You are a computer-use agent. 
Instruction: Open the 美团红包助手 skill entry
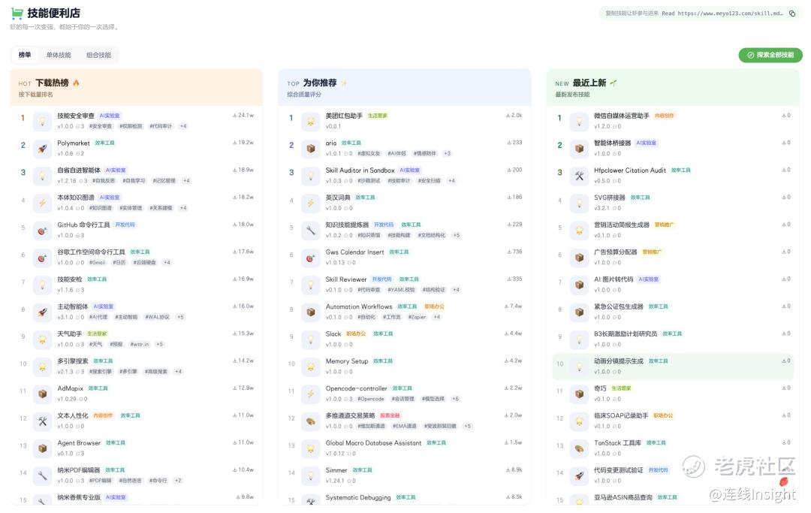click(344, 116)
